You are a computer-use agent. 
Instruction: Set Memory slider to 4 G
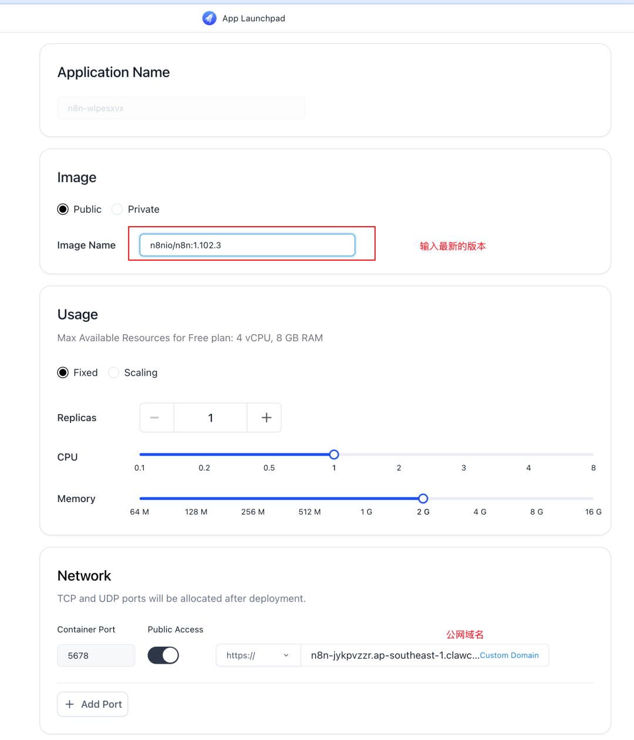(x=480, y=499)
